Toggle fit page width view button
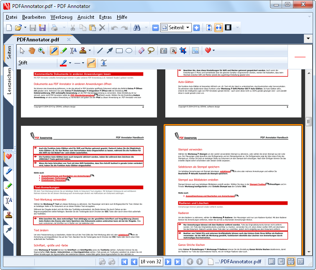Image resolution: width=316 pixels, height=270 pixels. [x=218, y=28]
